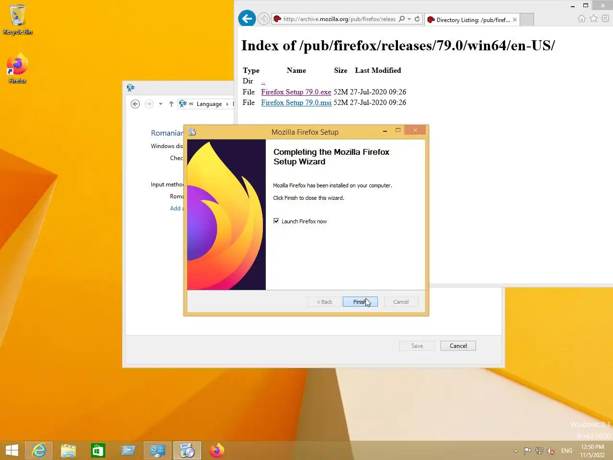Click the search magnifier in address bar
613x460 pixels.
402,19
